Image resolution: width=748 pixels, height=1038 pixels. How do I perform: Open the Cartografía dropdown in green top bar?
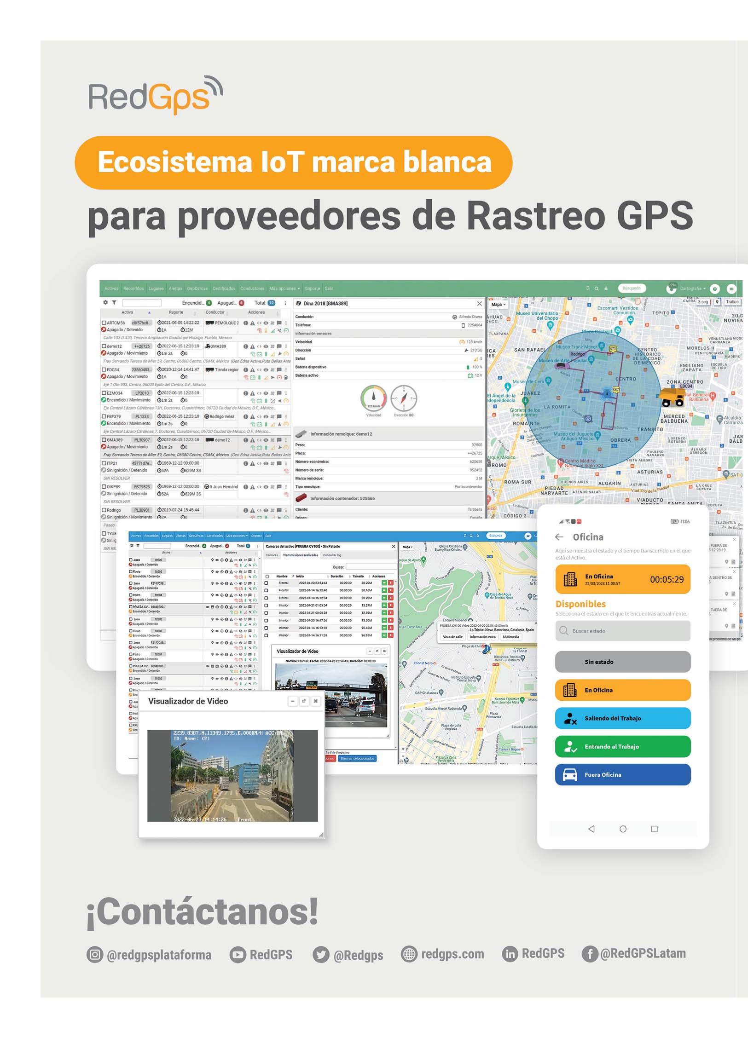point(693,289)
